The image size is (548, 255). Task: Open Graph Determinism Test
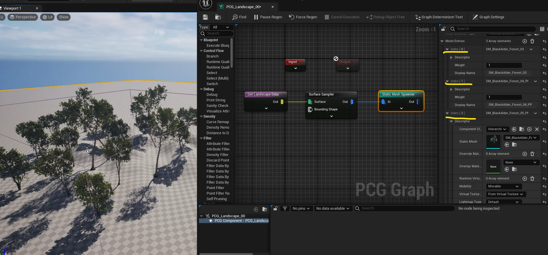pos(439,17)
